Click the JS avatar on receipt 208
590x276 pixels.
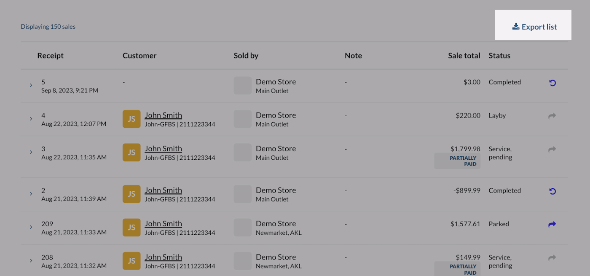pos(131,261)
